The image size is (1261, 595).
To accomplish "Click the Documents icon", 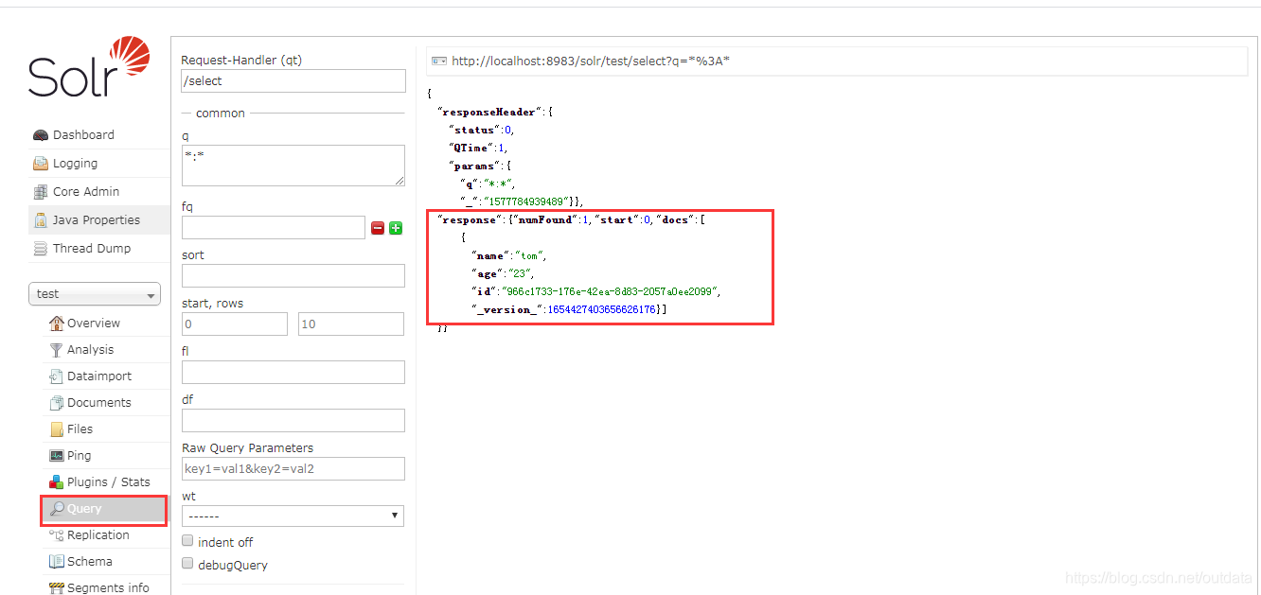I will (57, 403).
